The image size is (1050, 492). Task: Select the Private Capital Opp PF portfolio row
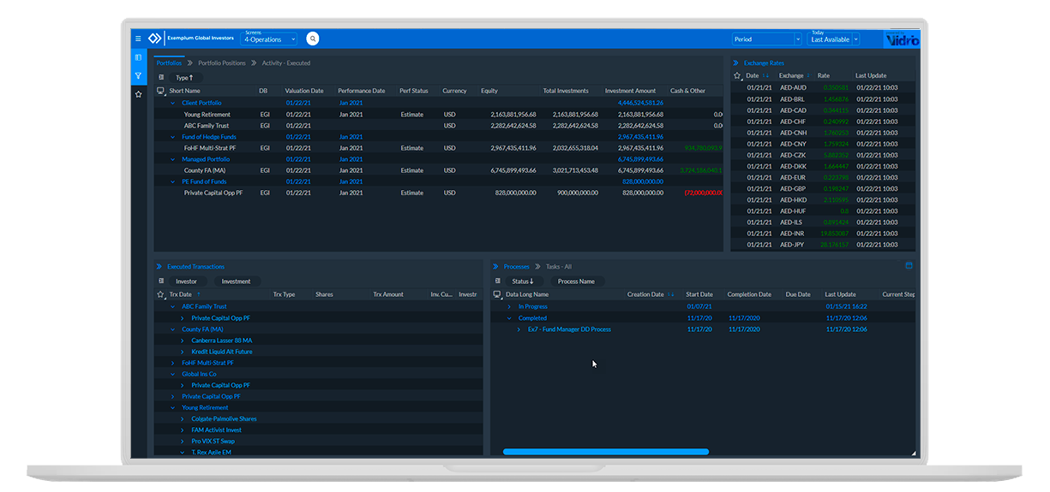click(x=439, y=193)
